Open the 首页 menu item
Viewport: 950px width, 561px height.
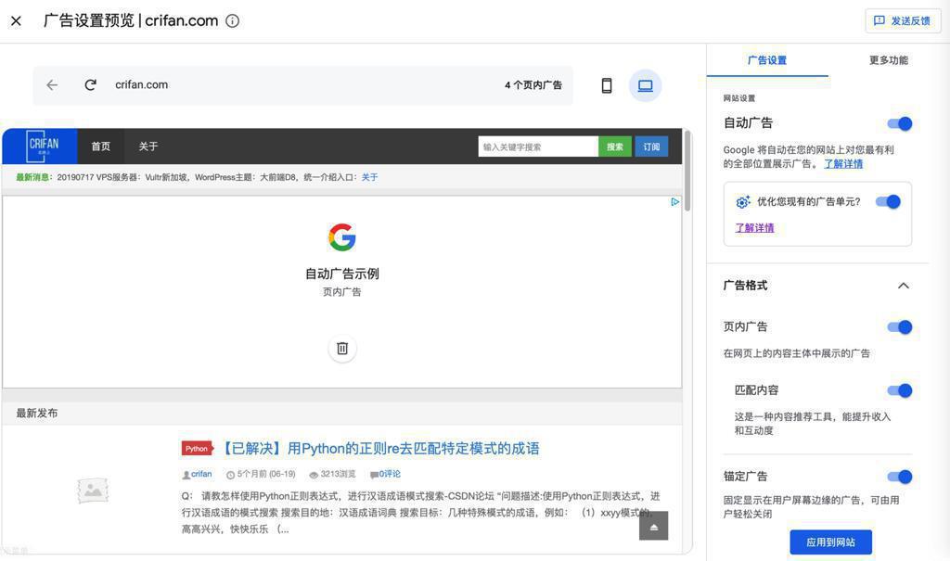[100, 147]
